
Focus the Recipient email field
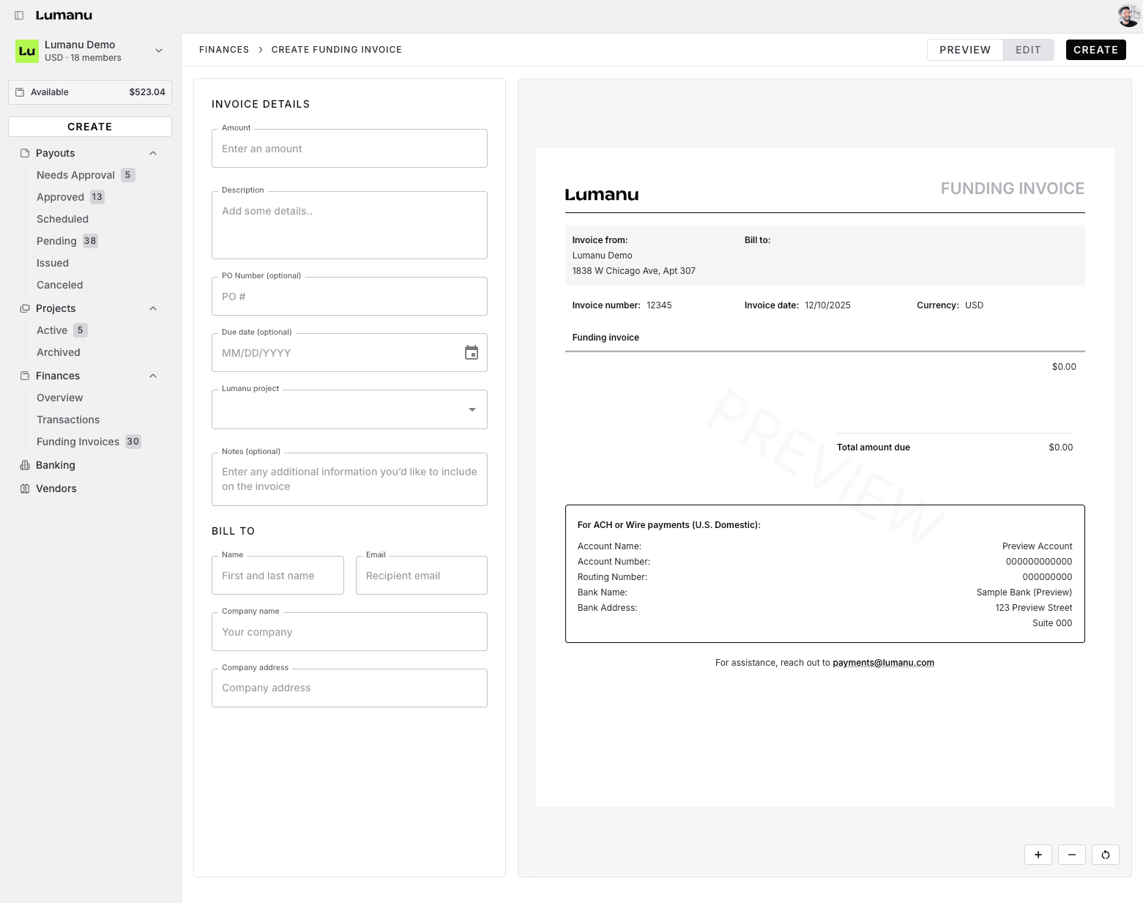422,576
